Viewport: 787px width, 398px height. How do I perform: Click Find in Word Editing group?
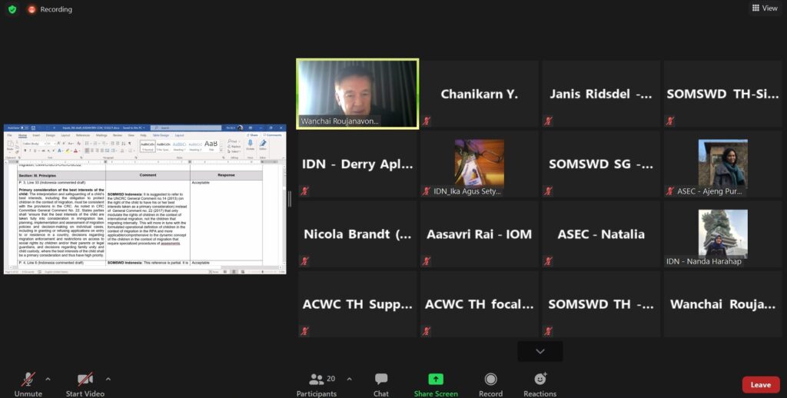tap(233, 141)
